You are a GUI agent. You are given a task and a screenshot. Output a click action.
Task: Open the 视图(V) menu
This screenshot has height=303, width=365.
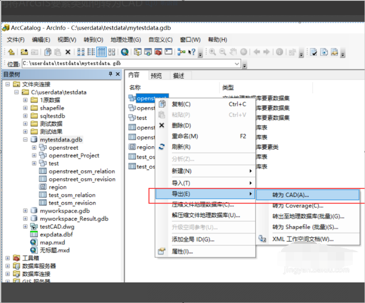coord(67,40)
